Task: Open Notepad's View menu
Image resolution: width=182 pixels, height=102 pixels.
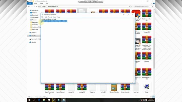Action: pos(54,17)
